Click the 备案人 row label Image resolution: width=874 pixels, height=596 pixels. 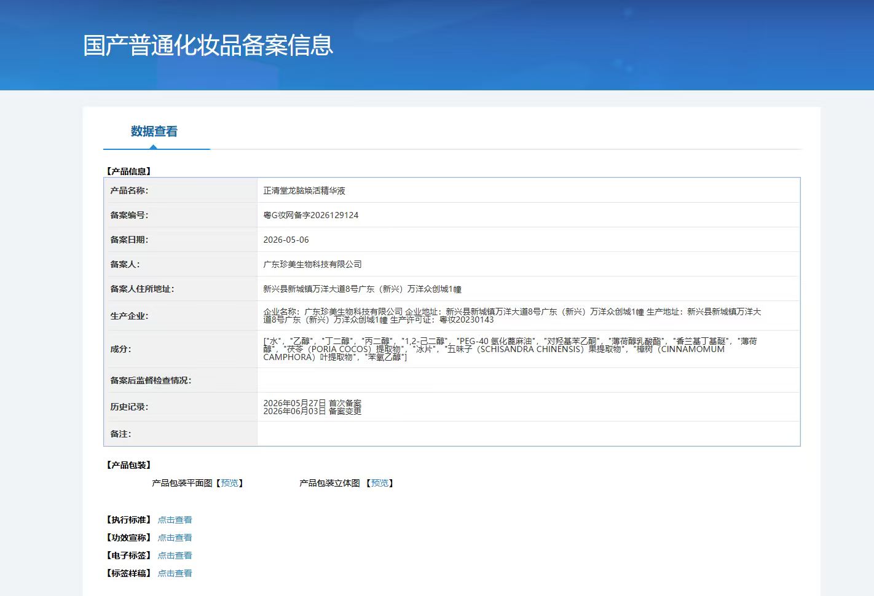click(x=125, y=264)
